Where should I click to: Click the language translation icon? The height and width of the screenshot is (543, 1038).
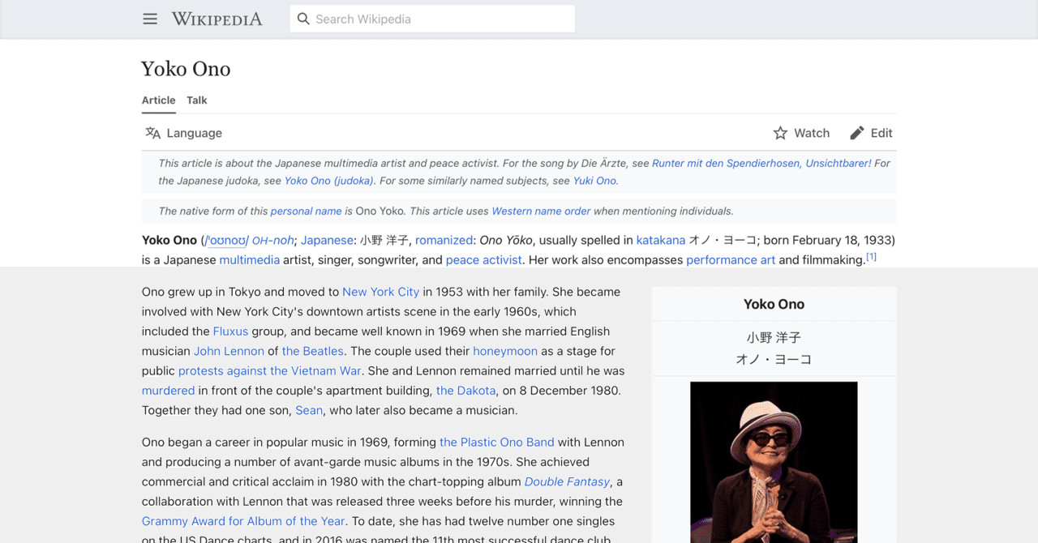tap(152, 133)
